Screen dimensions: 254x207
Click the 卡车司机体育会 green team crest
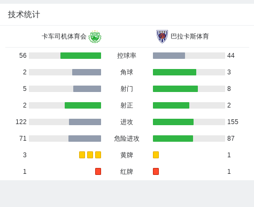click(x=95, y=36)
